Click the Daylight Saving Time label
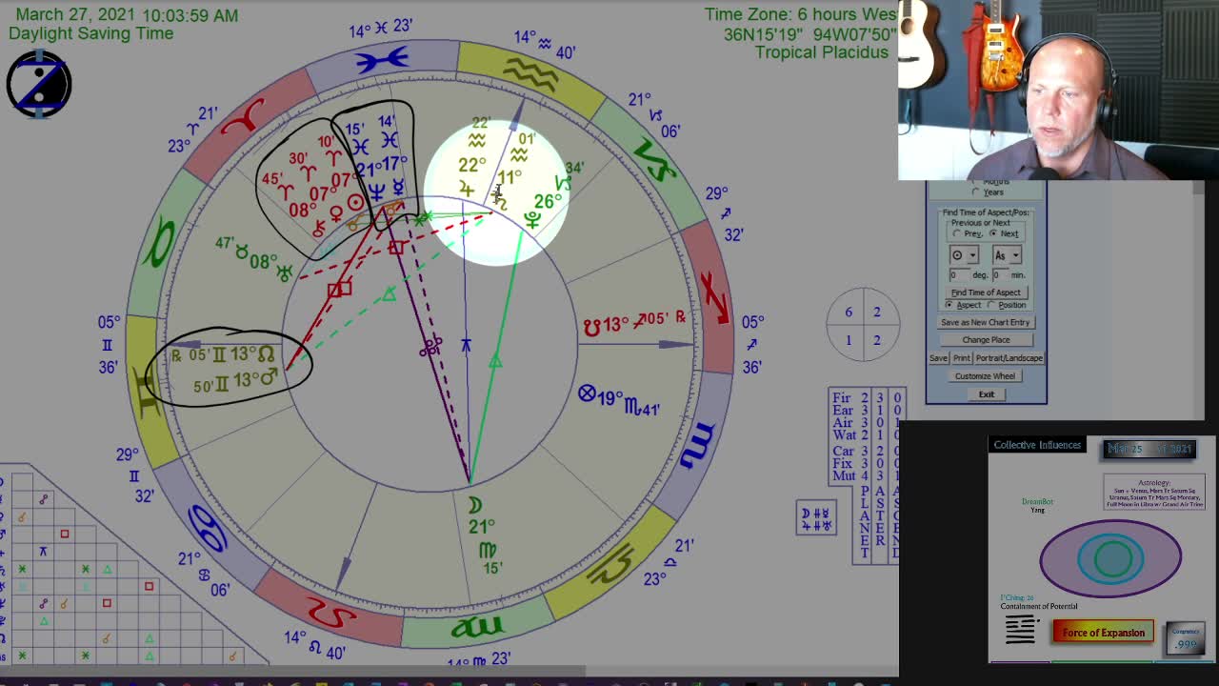The height and width of the screenshot is (686, 1219). point(91,33)
